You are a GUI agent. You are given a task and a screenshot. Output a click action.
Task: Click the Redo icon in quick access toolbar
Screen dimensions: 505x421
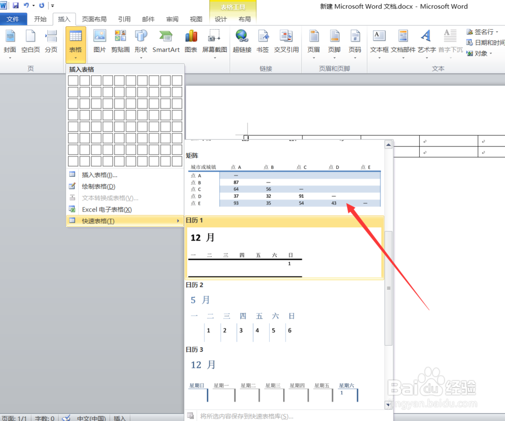(x=41, y=6)
